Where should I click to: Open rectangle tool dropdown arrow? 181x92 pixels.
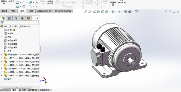(x=21, y=3)
